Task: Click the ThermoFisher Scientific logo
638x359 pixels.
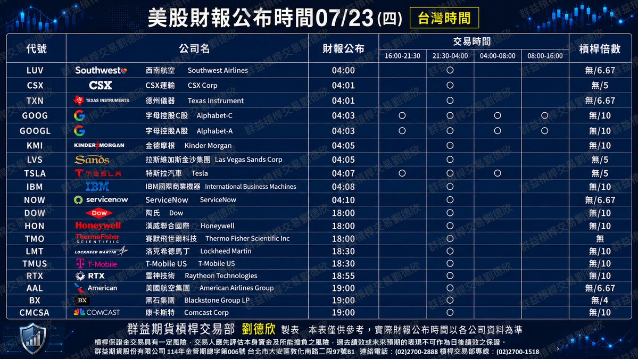Action: 97,239
